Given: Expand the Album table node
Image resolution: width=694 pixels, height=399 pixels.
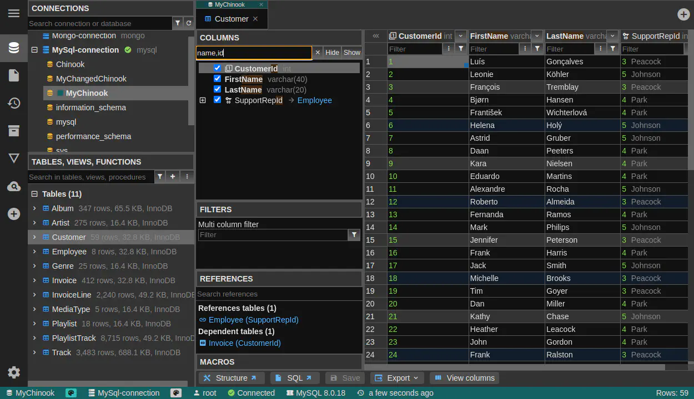Looking at the screenshot, I should tap(34, 208).
